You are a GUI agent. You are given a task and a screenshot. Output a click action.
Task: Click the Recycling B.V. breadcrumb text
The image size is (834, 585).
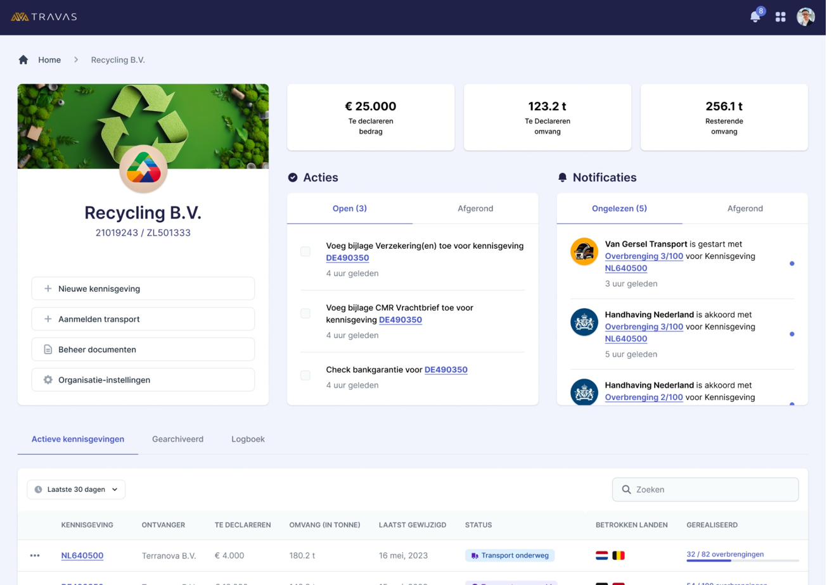click(119, 60)
